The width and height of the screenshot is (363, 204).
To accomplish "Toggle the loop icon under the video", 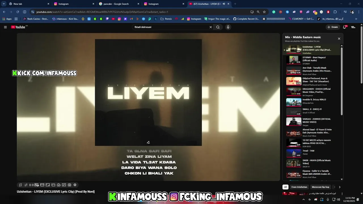I will point(20,185).
